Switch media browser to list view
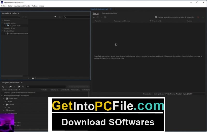The height and width of the screenshot is (132, 207). coord(29,78)
